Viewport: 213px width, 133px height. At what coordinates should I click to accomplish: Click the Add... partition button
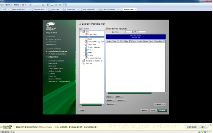tap(110, 97)
